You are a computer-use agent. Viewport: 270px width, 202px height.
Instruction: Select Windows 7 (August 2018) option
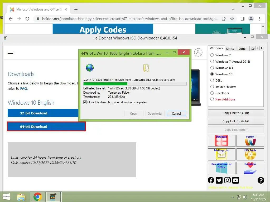(212, 62)
